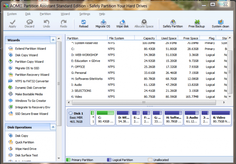Screen dimensions: 236x164
Task: Launch SSD Secure Erase Wizard
Action: 28,114
